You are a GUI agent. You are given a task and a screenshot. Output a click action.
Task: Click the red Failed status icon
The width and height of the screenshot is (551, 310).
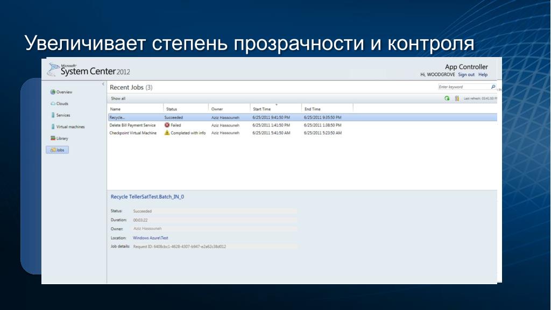point(167,125)
